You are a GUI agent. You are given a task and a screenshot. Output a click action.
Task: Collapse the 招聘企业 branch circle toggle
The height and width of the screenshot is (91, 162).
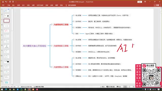pyautogui.click(x=74, y=76)
